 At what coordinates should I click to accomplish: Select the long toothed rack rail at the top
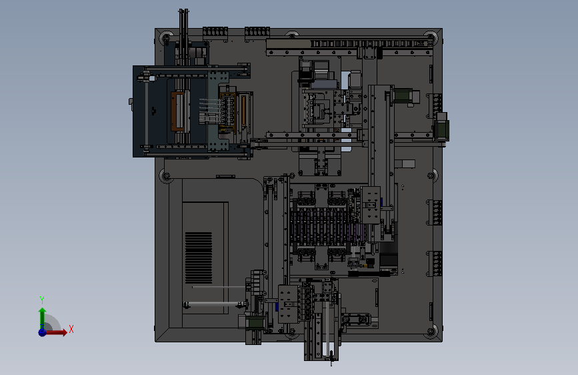(x=371, y=44)
